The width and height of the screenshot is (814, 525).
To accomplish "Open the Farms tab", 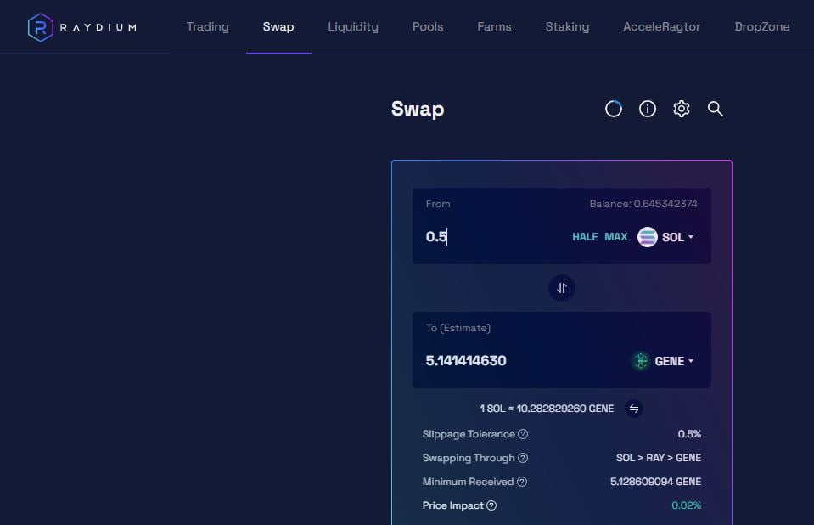I will coord(494,26).
